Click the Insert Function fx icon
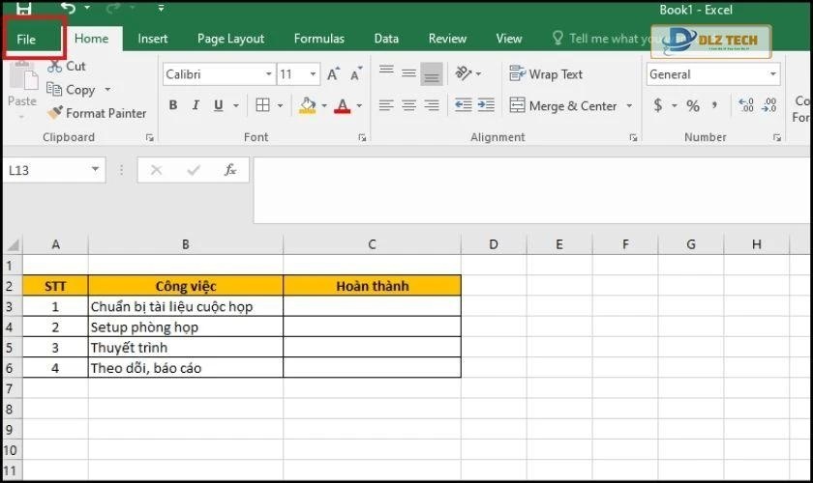This screenshot has height=483, width=813. click(x=230, y=170)
